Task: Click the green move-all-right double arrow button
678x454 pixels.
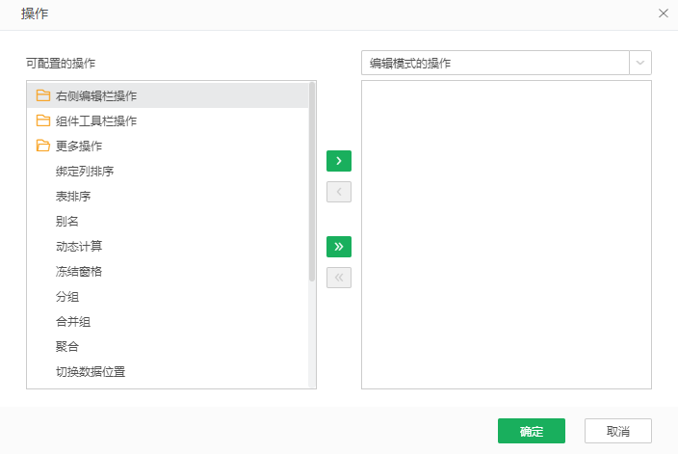Action: pyautogui.click(x=338, y=247)
